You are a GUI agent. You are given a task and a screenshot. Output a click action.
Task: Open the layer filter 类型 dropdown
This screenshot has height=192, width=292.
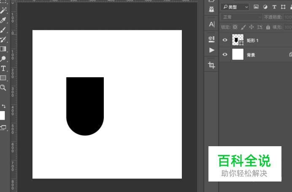click(x=235, y=7)
